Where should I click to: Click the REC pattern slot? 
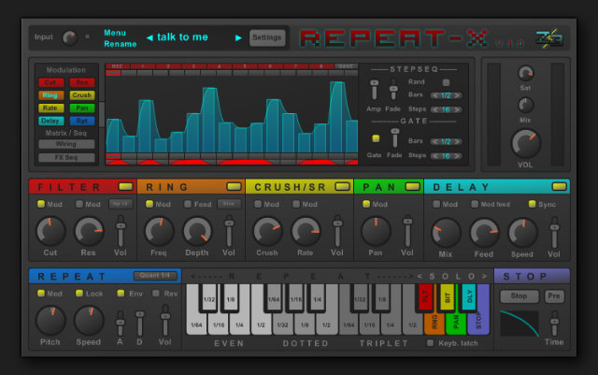[118, 66]
